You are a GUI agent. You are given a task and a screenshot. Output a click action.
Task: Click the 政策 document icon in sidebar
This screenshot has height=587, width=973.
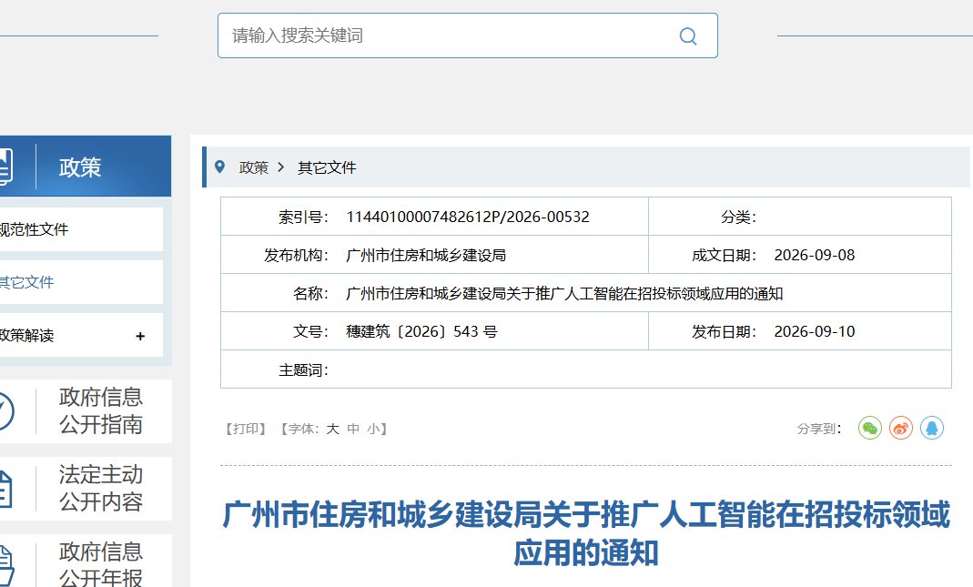(5, 167)
